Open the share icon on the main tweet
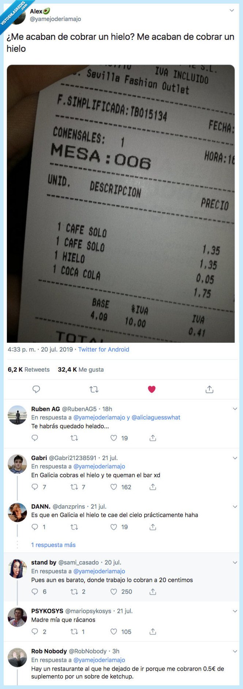243x689 pixels. (209, 389)
